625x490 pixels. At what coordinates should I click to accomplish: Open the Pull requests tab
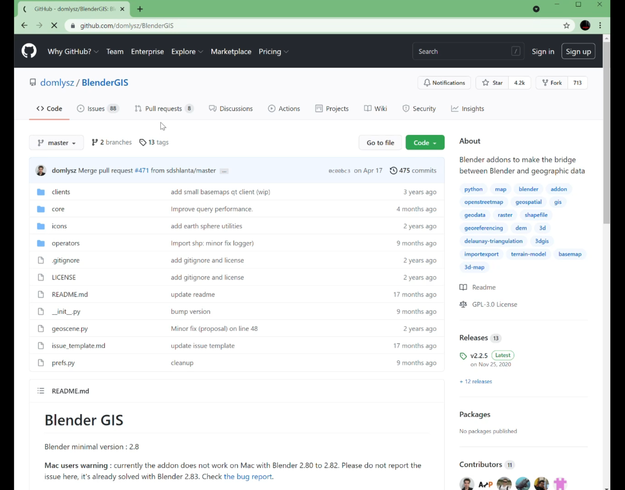(164, 109)
